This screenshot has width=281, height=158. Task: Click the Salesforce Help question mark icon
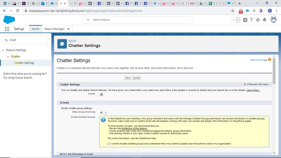tap(251, 20)
